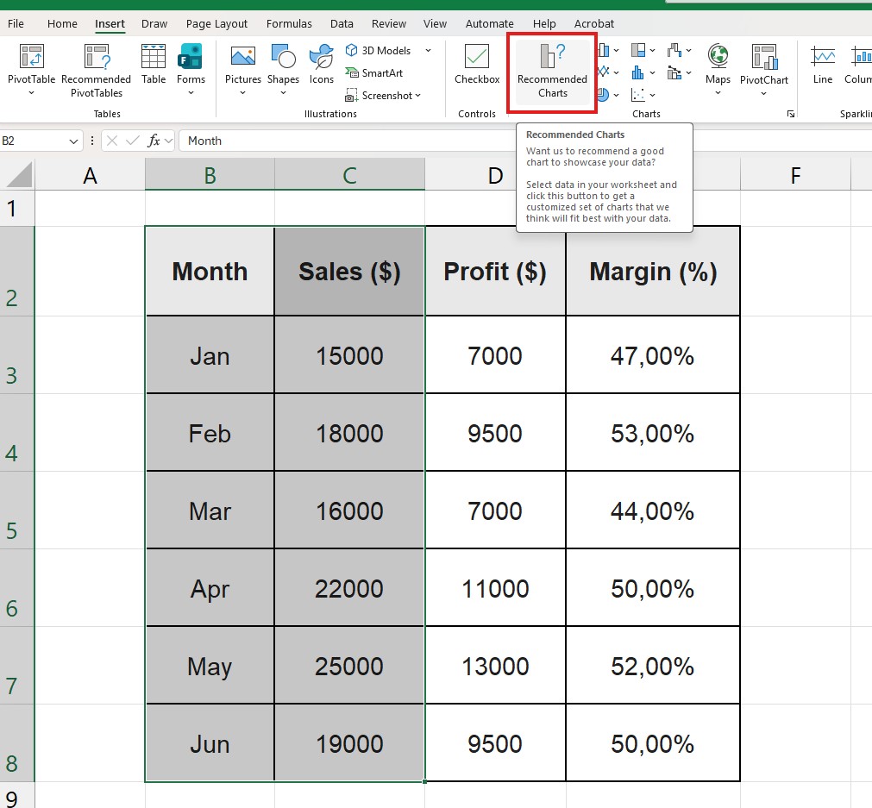
Task: Open the Page Layout tab
Action: pos(216,23)
